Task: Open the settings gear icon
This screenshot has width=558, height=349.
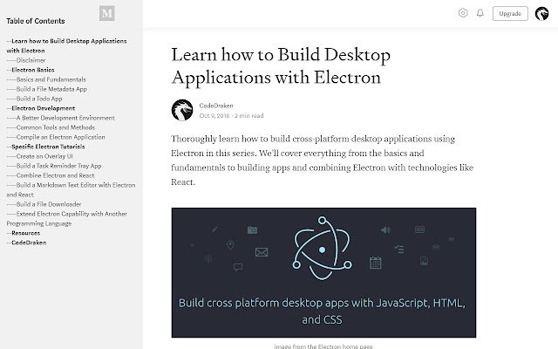Action: (x=463, y=13)
